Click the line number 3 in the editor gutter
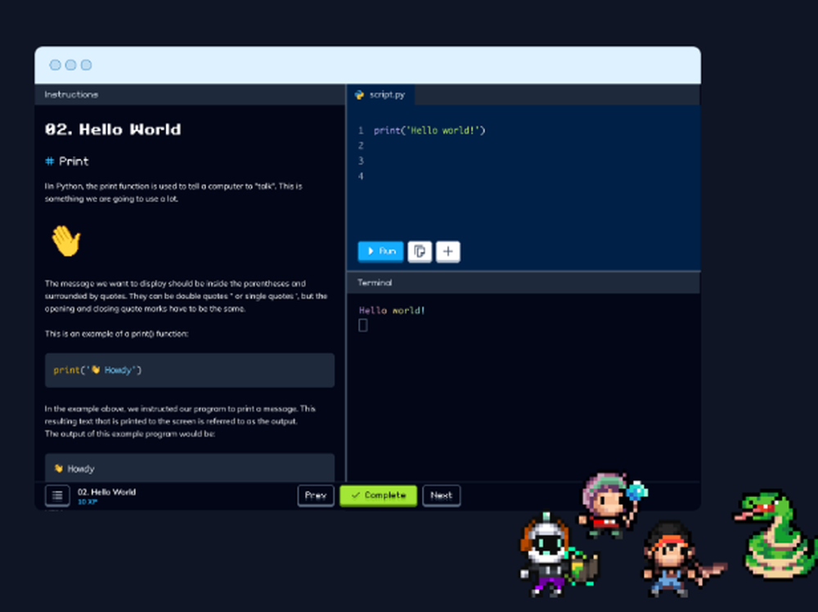This screenshot has height=612, width=818. pos(361,160)
